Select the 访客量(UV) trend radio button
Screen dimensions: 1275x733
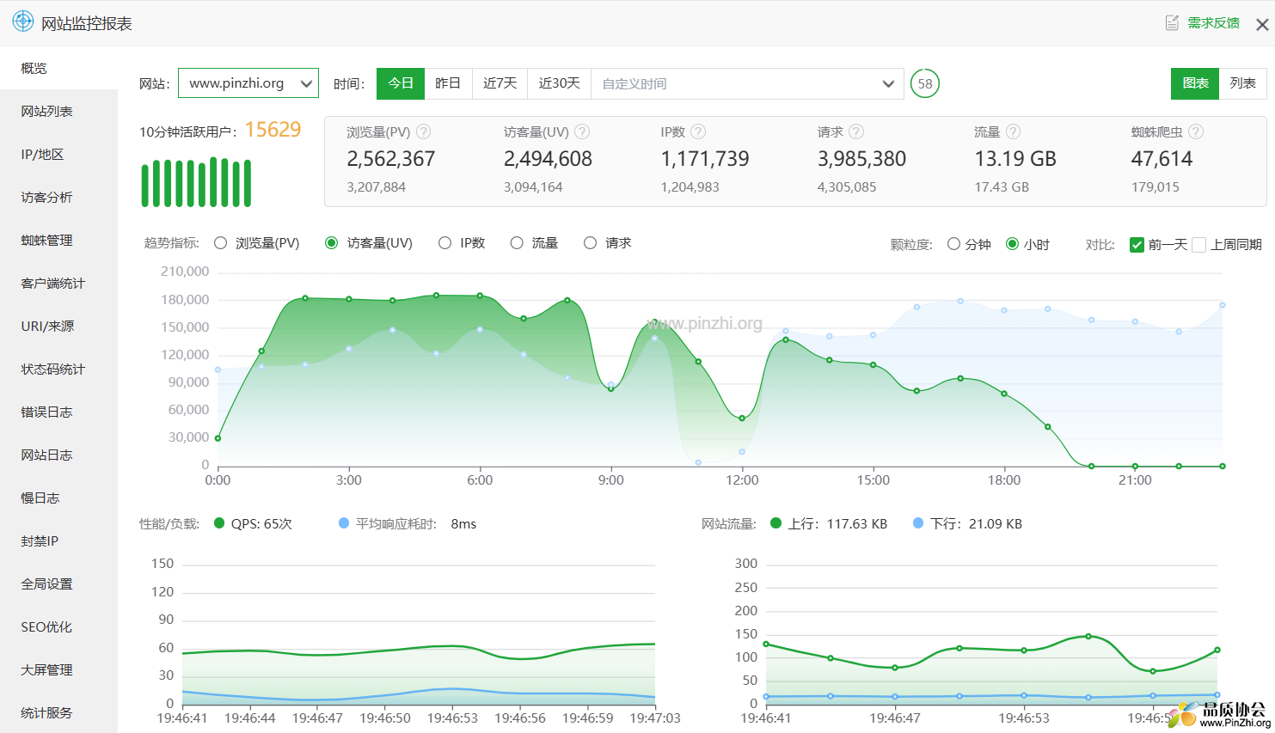pyautogui.click(x=331, y=243)
